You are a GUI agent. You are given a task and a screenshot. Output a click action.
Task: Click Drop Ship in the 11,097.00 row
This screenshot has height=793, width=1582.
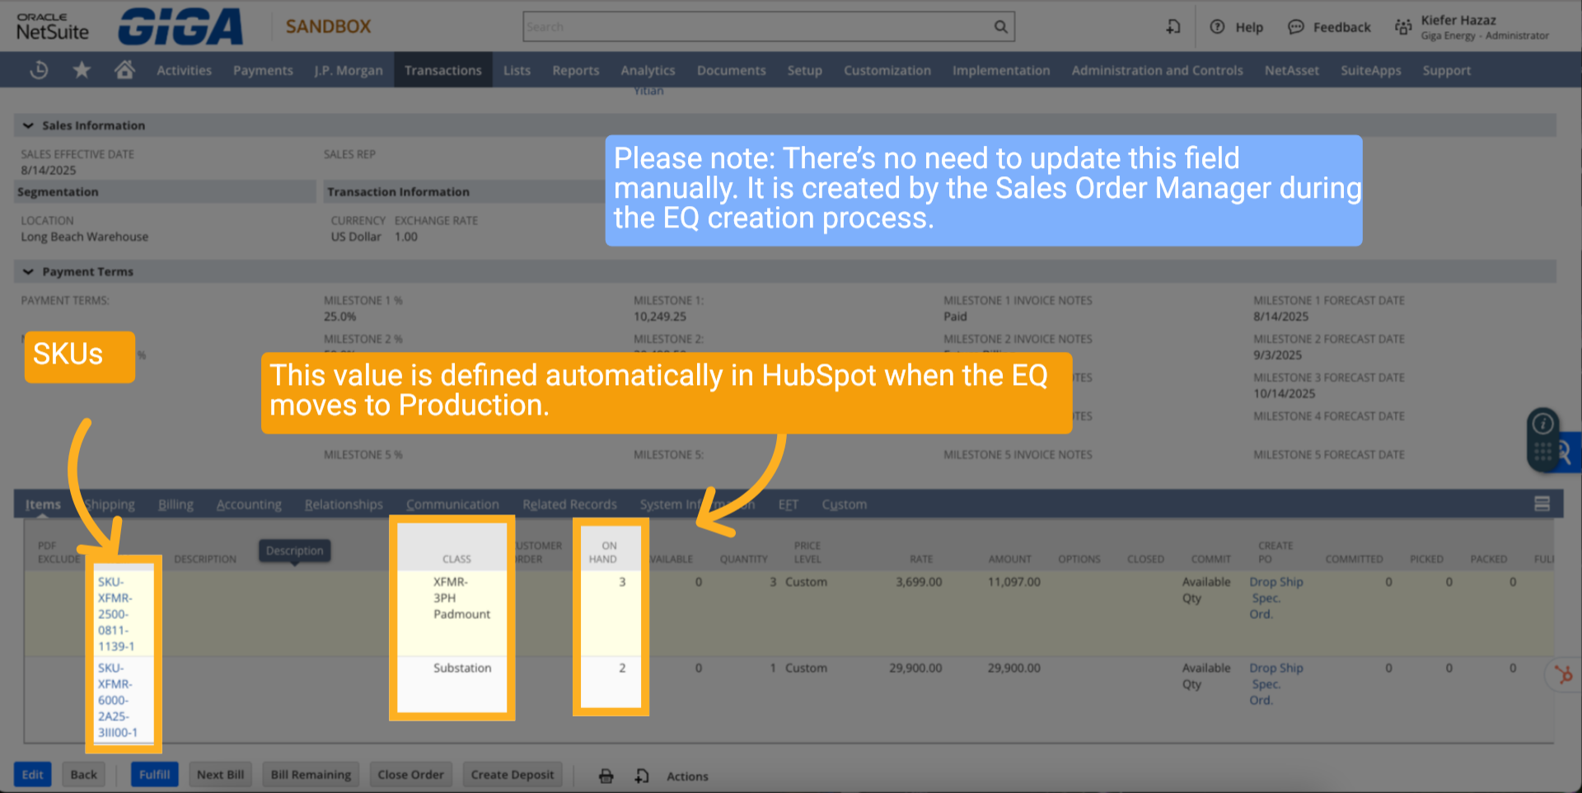point(1276,582)
